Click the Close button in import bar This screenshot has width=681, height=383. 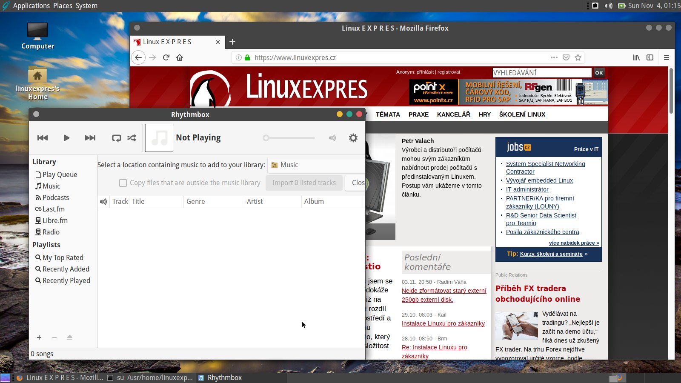point(355,183)
